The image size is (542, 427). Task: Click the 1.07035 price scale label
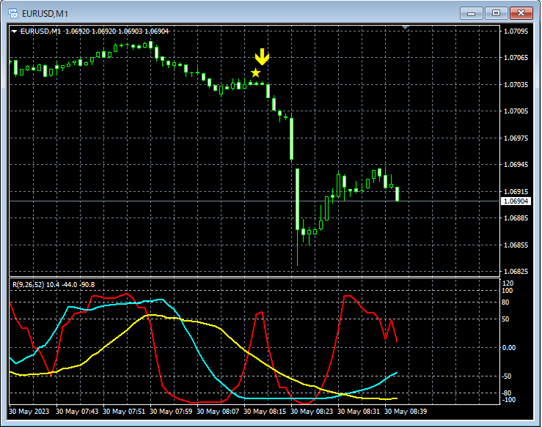pos(516,84)
